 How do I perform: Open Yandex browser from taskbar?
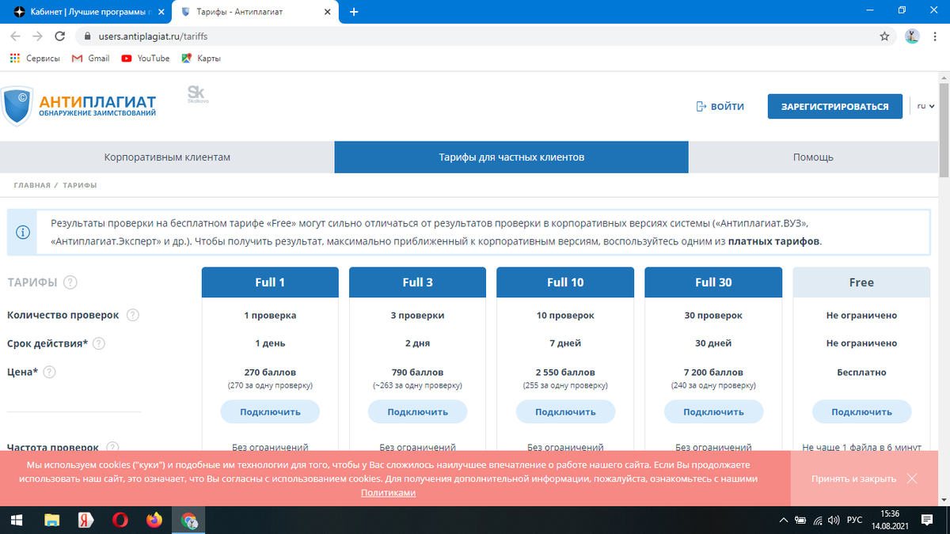tap(85, 520)
